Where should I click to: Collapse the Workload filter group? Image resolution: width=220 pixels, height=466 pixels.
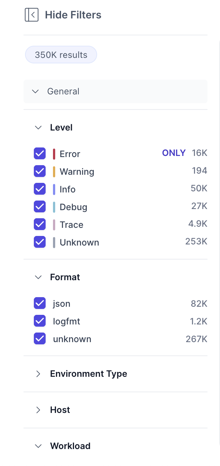(38, 446)
